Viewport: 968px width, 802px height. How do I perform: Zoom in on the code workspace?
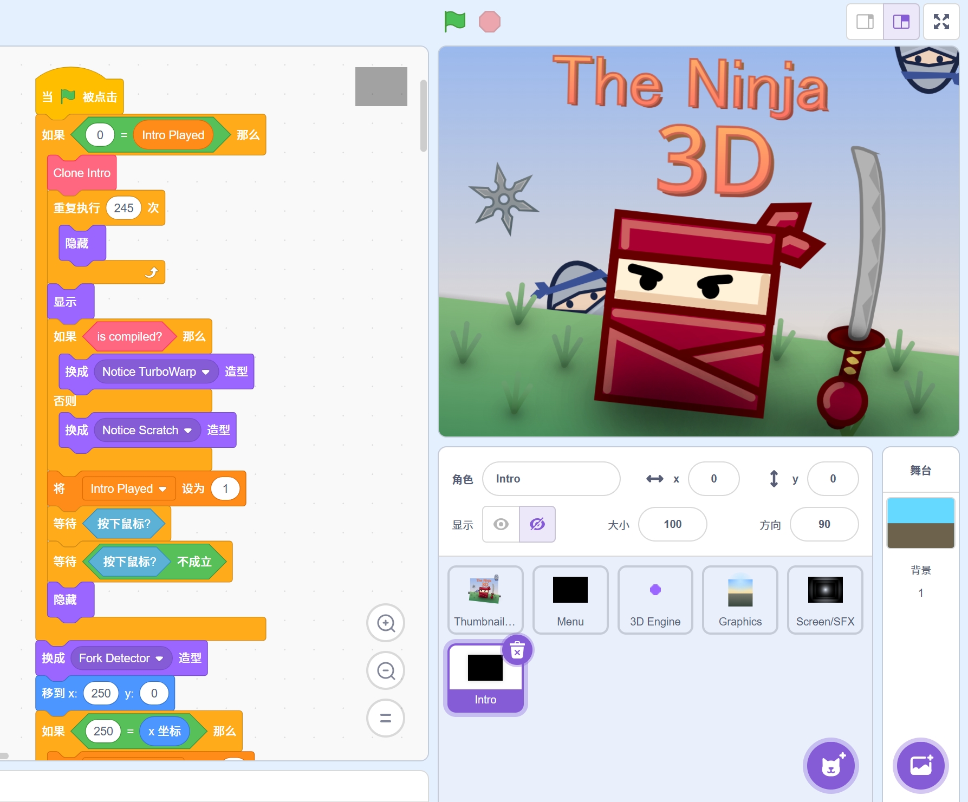(x=386, y=623)
